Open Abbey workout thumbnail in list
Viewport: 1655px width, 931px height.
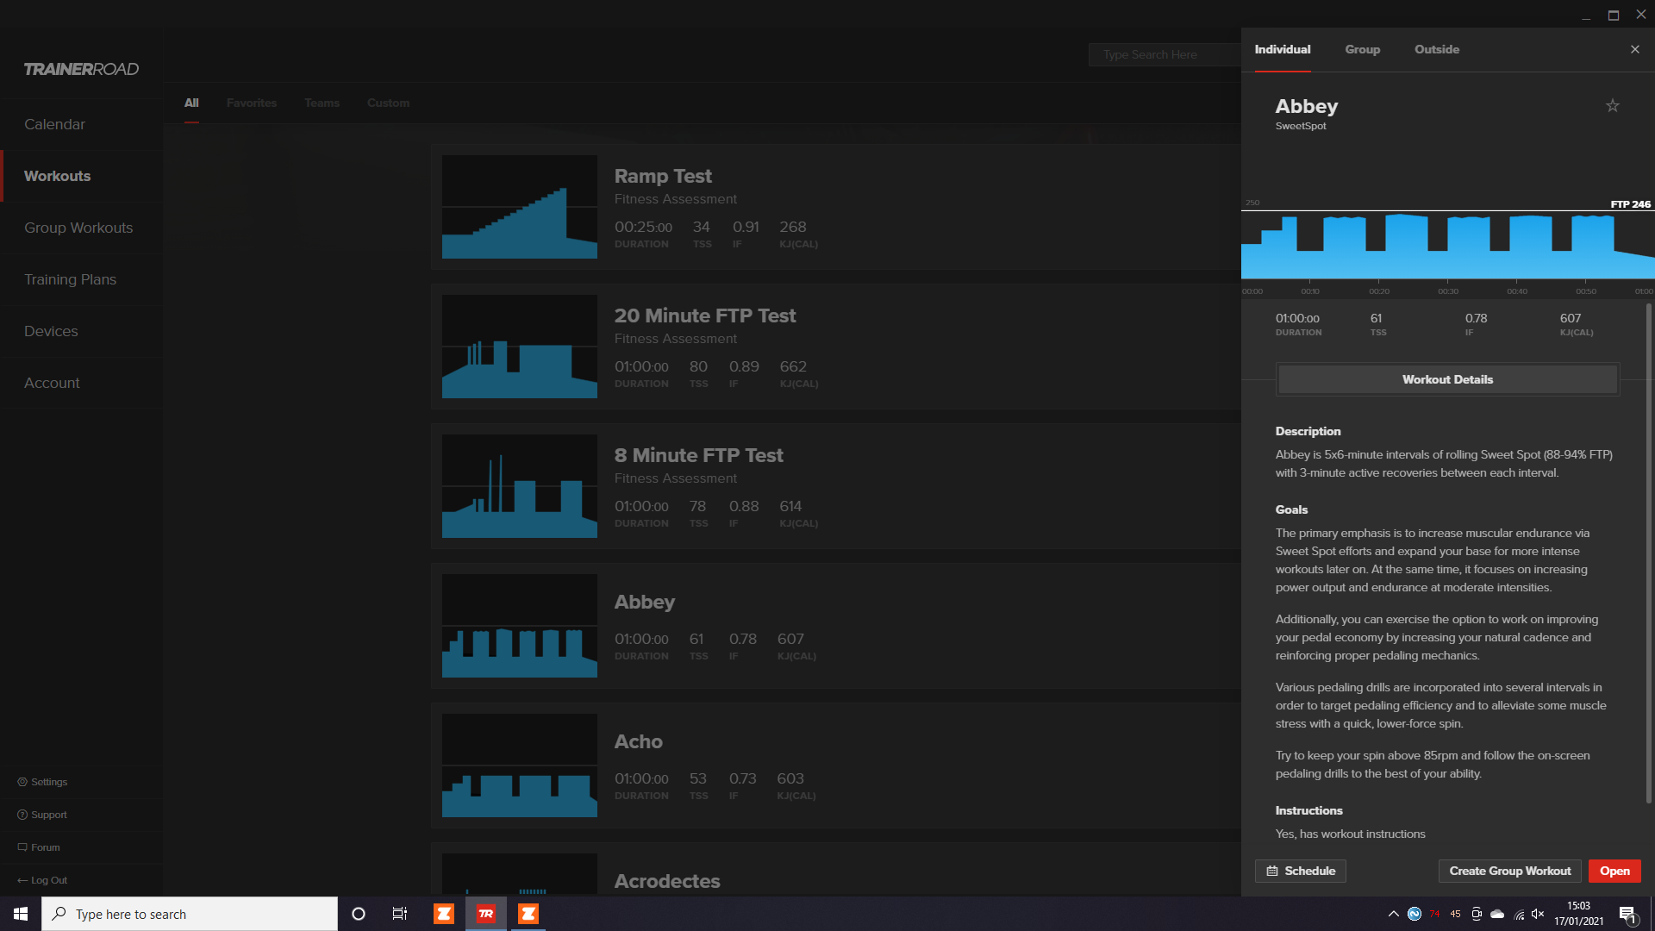pyautogui.click(x=520, y=626)
